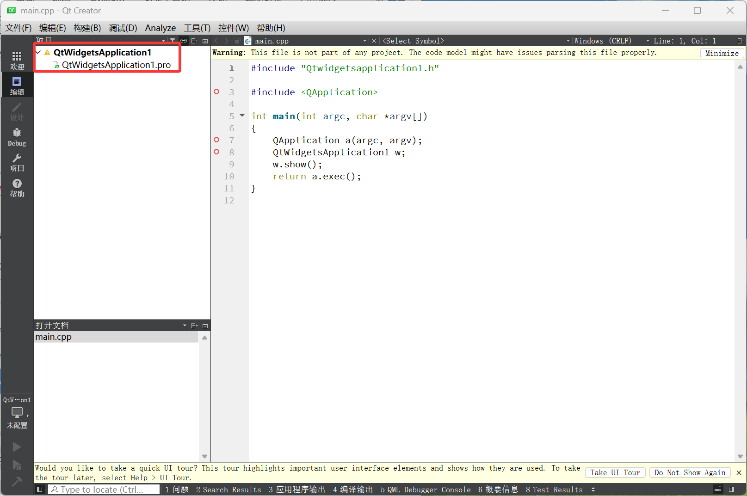
Task: Open the output panes selector arrows
Action: point(593,489)
